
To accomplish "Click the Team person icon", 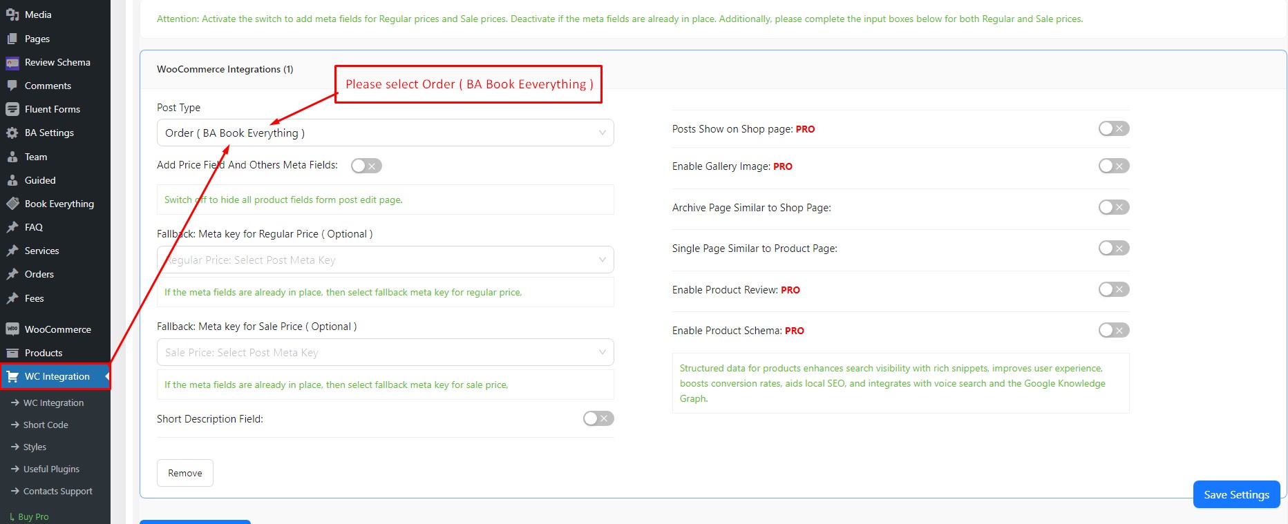I will click(12, 157).
